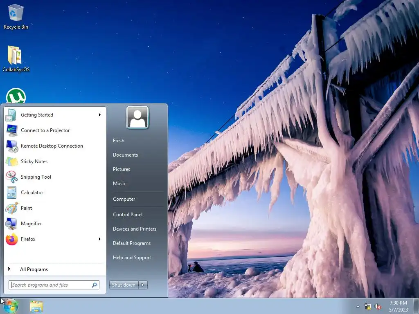The height and width of the screenshot is (314, 419).
Task: Open Documents from Start menu
Action: (x=125, y=155)
